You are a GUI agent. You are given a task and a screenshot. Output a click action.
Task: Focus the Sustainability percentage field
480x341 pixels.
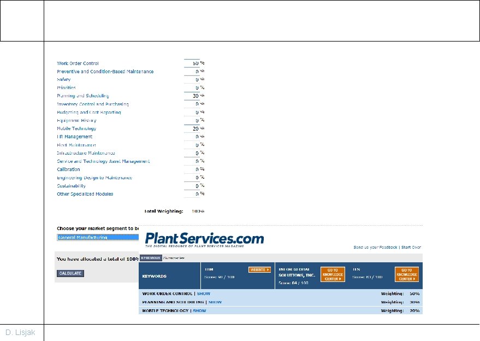click(x=192, y=186)
